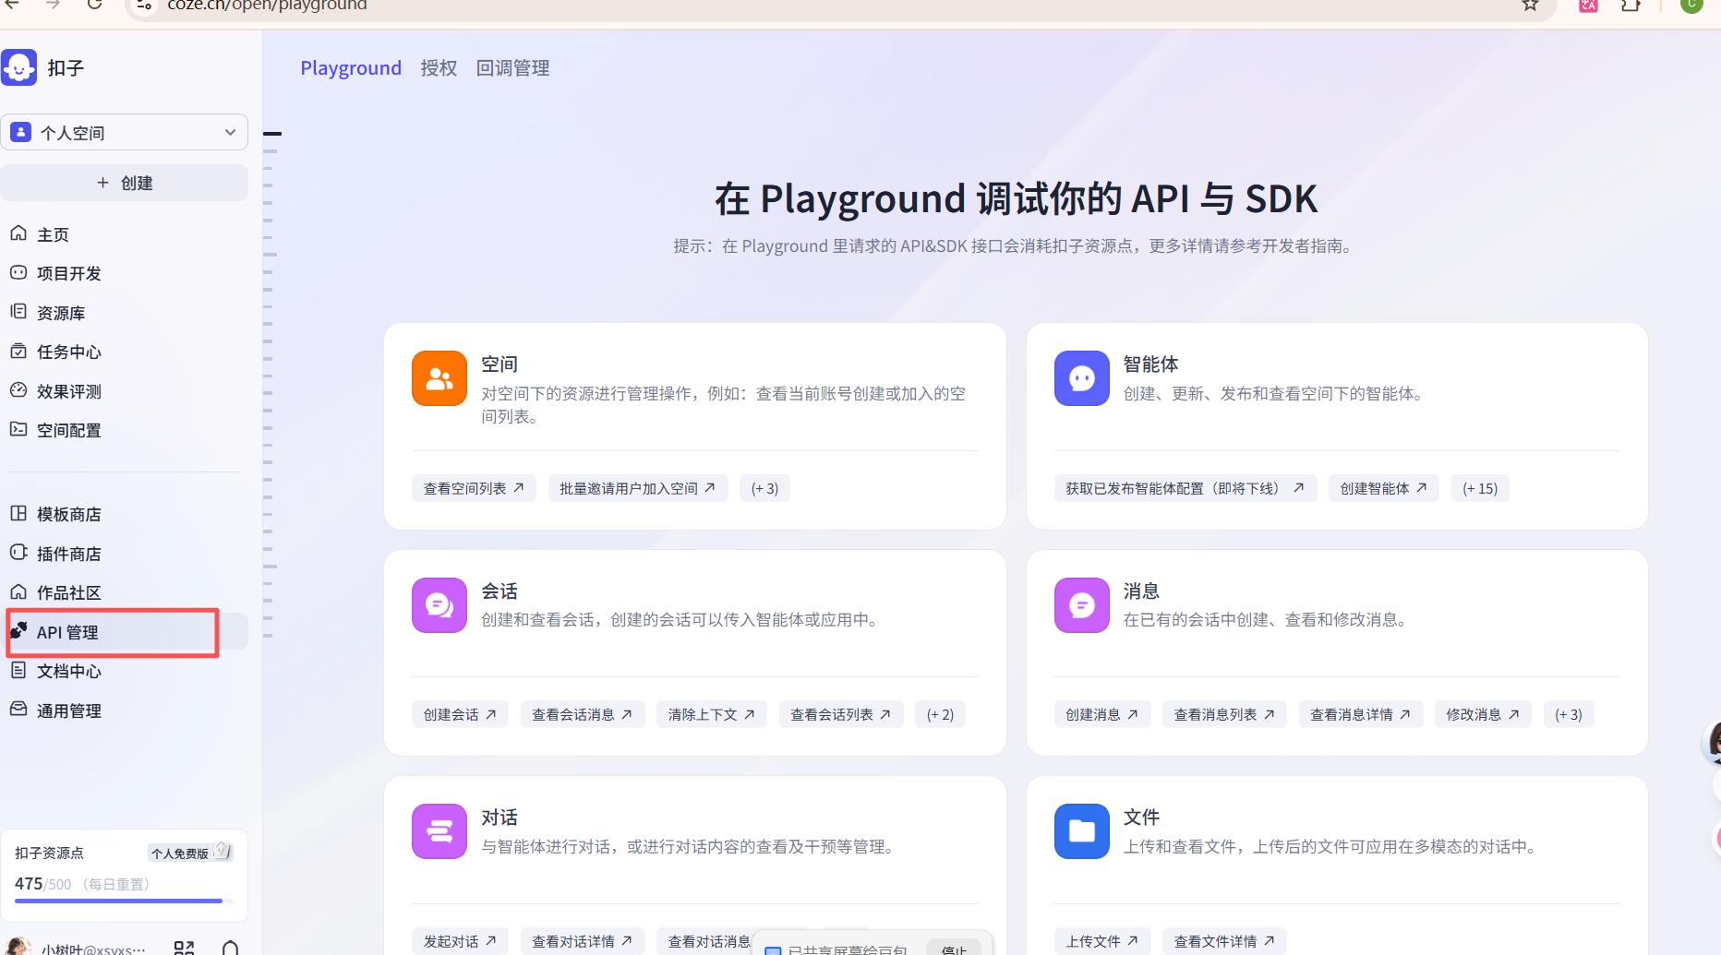Select the 插件商店 plugin store icon
Viewport: 1721px width, 955px height.
click(x=18, y=554)
